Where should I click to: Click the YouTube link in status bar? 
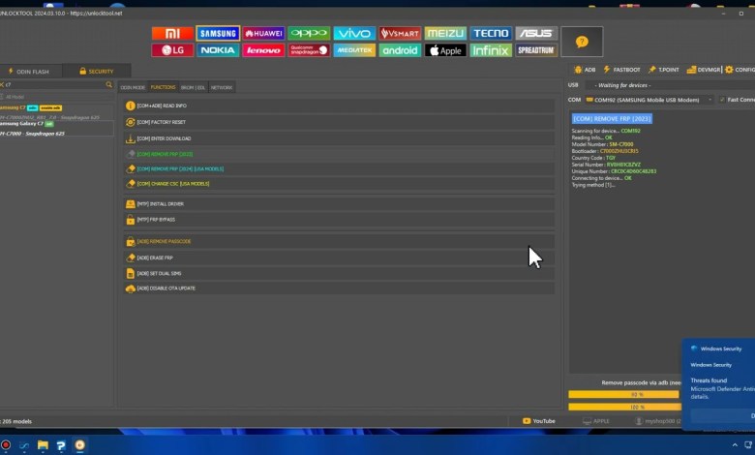[539, 421]
